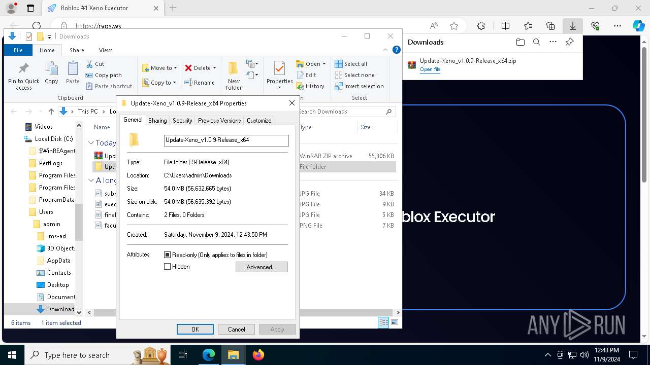The width and height of the screenshot is (650, 365).
Task: Click Invert selection in ribbon
Action: coord(359,86)
